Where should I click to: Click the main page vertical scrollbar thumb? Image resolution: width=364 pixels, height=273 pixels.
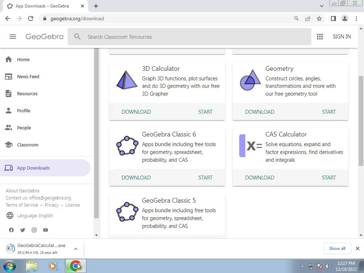click(361, 121)
